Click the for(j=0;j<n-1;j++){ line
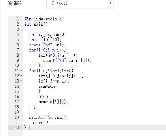Viewport: 166px width, 136px height. (x=61, y=76)
